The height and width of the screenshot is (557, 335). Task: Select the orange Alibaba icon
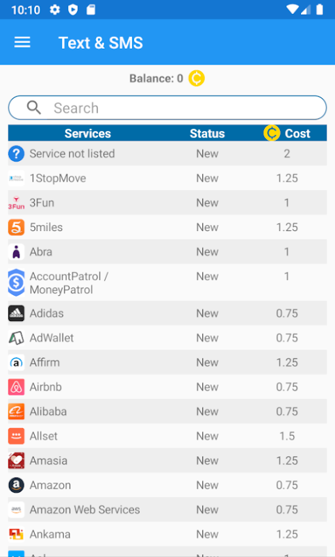coord(16,411)
